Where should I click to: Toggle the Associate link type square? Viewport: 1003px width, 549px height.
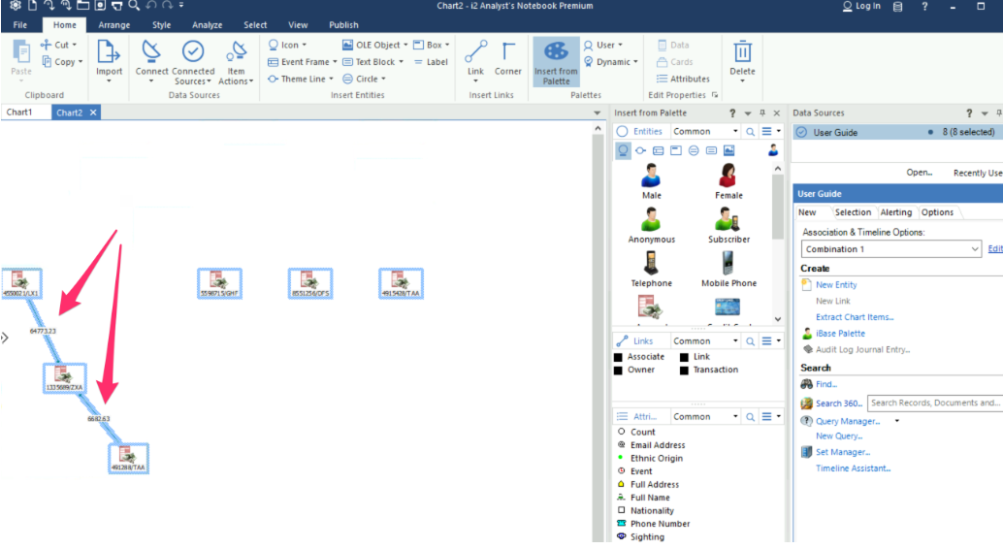[619, 357]
